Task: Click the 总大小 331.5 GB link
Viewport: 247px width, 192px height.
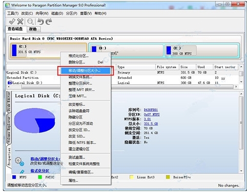Action: click(x=151, y=123)
